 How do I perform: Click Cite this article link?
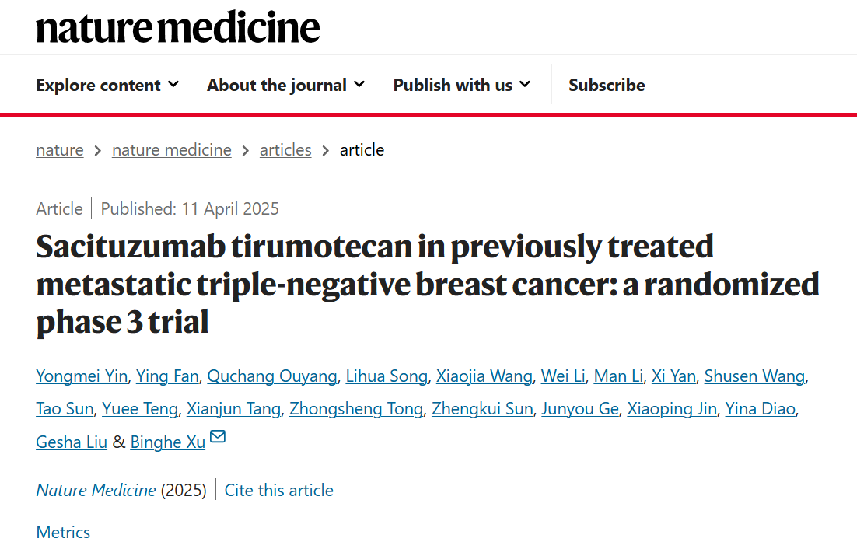pos(278,491)
